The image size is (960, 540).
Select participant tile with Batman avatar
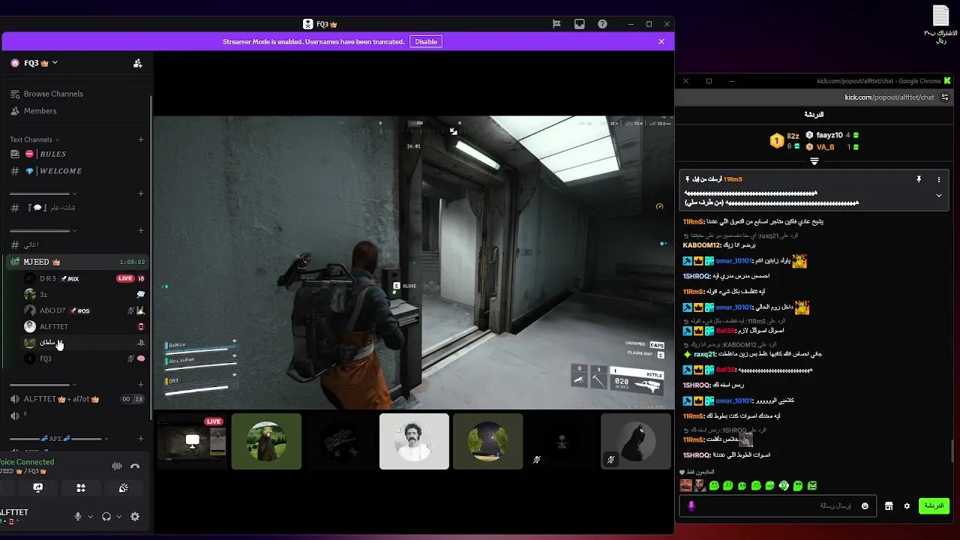[635, 442]
